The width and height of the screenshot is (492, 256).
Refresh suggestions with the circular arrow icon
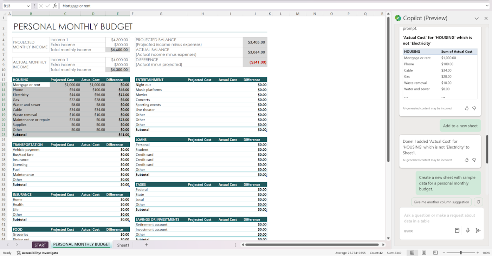478,202
